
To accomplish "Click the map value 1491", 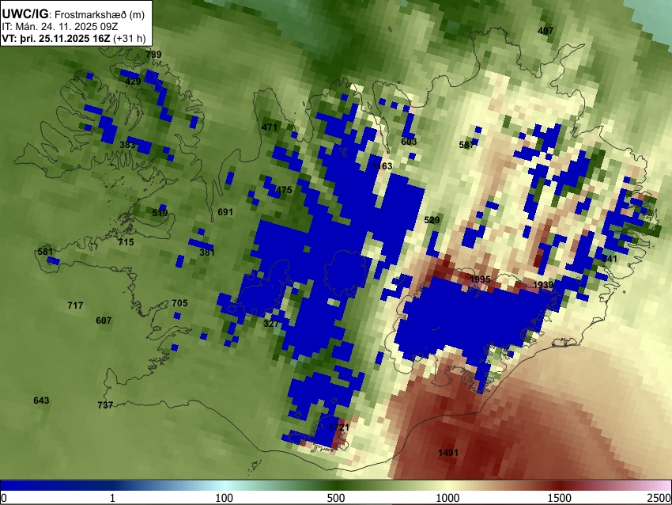I will pyautogui.click(x=447, y=452).
